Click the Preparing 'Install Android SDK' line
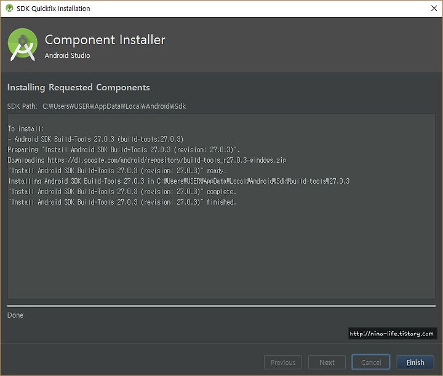Screen dimensions: 443x376 click(x=124, y=150)
